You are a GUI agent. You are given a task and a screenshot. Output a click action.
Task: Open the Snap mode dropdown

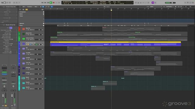pos(156,7)
